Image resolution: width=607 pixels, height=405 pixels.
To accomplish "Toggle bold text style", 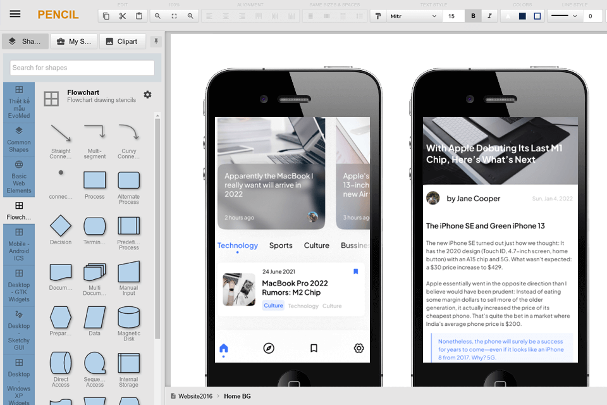I will [x=473, y=16].
